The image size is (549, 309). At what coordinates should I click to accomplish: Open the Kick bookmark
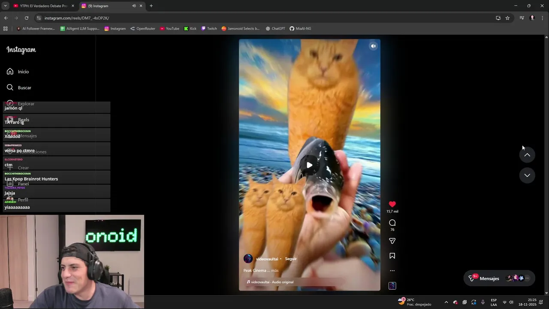tap(190, 29)
